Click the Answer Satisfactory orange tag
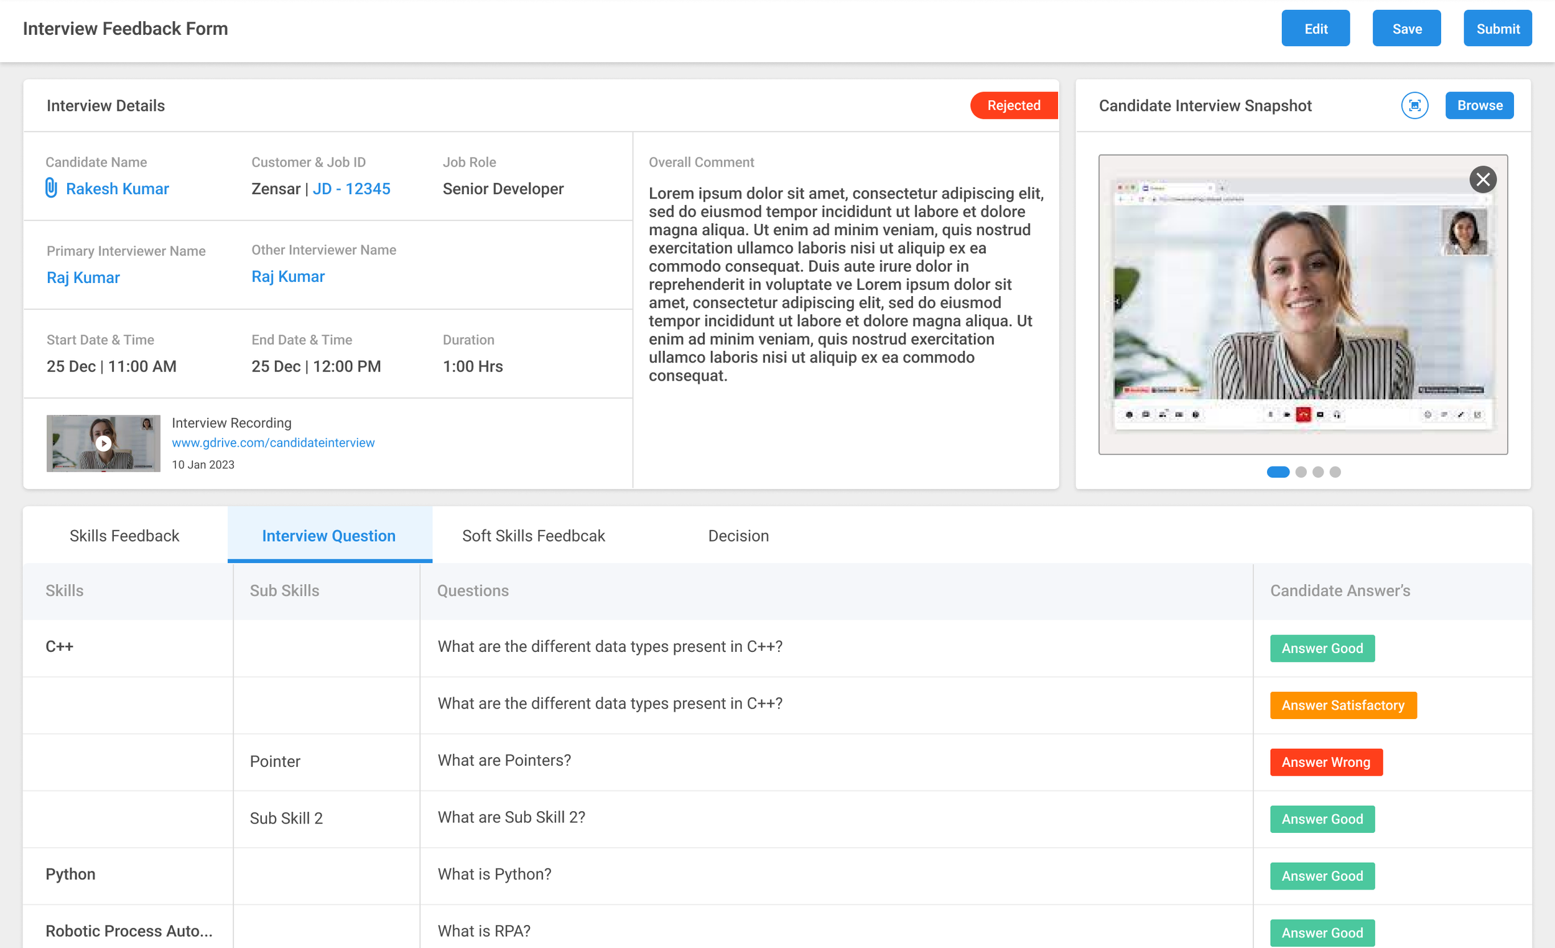The height and width of the screenshot is (948, 1555). click(x=1342, y=705)
